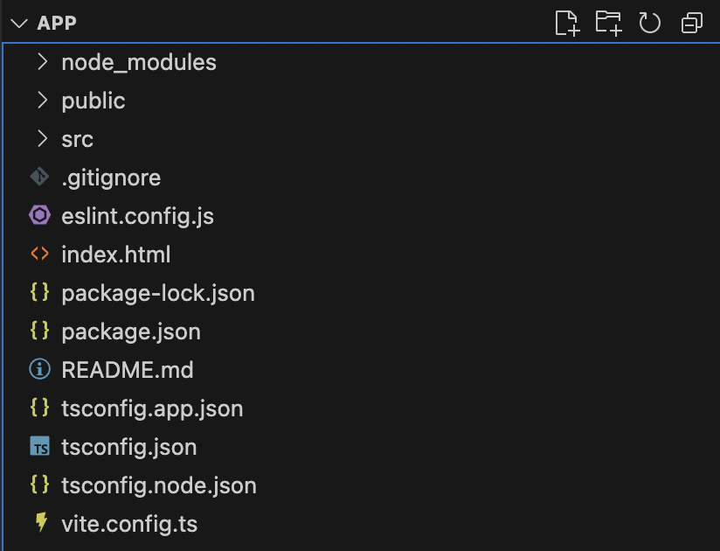720x551 pixels.
Task: Expand the src folder chevron
Action: tap(41, 139)
